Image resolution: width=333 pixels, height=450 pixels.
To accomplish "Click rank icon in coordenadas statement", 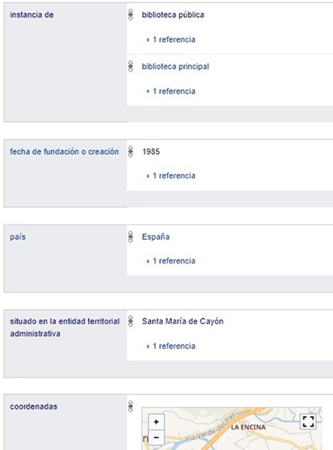I will click(130, 406).
